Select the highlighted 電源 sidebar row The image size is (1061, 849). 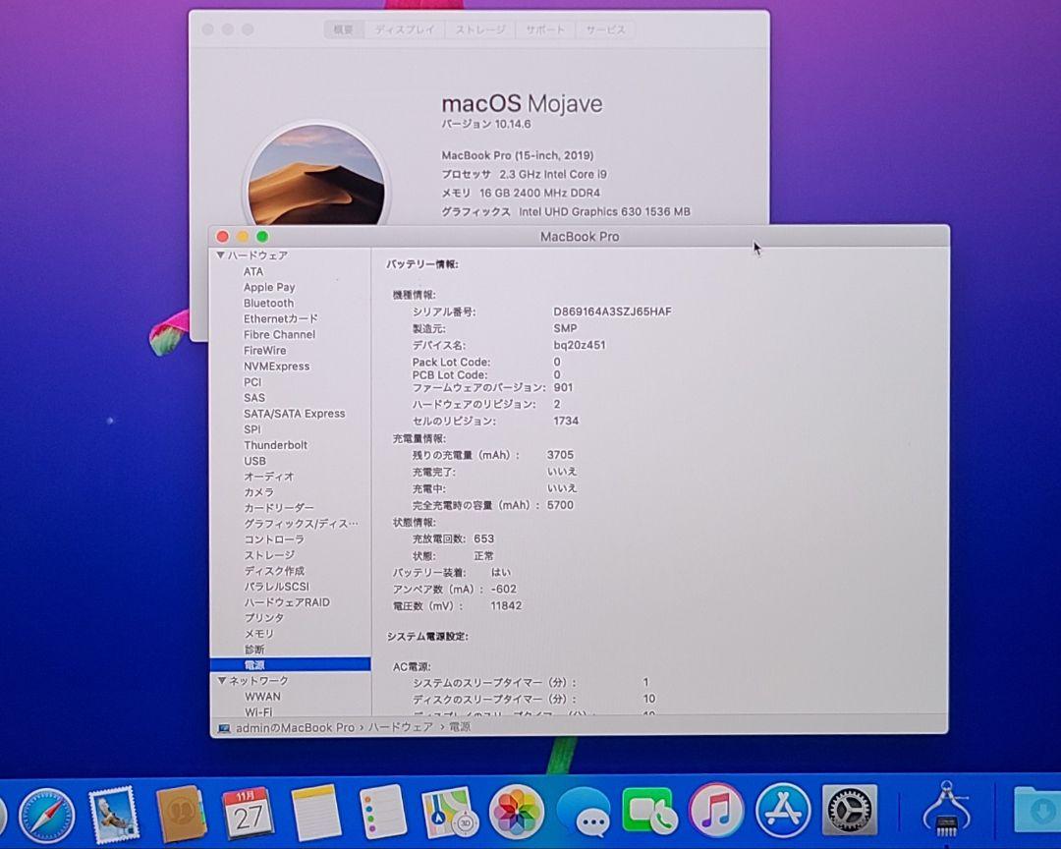(290, 665)
